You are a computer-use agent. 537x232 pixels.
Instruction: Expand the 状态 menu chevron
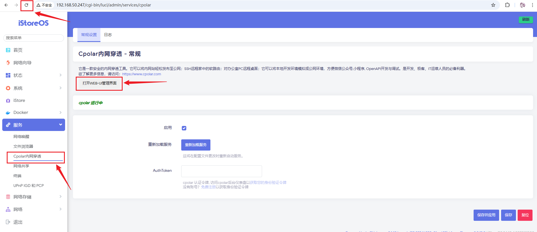(x=61, y=75)
